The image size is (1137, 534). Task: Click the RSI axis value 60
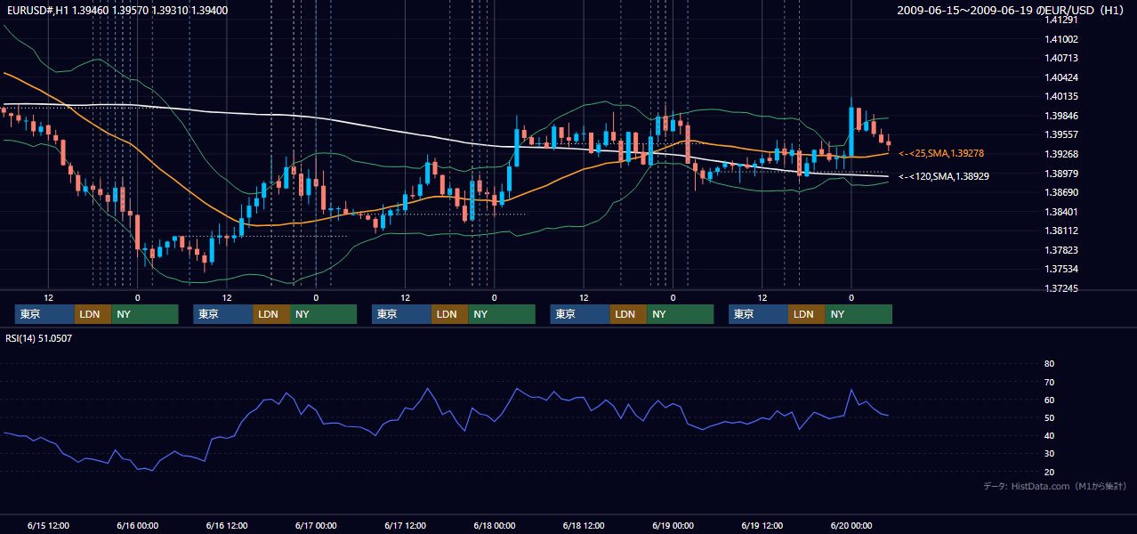coord(1049,400)
